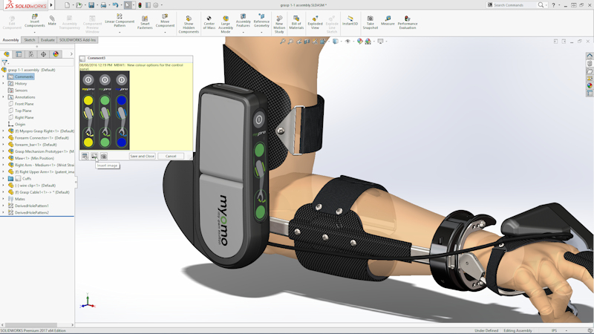Screen dimensions: 594x334
Task: Open Appearances tab in task pane
Action: pos(590,85)
